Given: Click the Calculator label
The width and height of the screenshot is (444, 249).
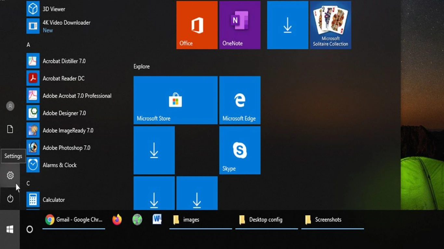Looking at the screenshot, I should [x=54, y=200].
